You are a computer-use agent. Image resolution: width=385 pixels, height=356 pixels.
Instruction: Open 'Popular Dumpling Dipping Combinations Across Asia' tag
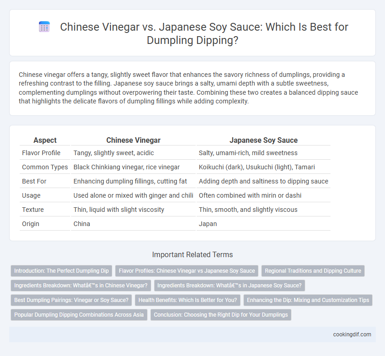click(79, 315)
